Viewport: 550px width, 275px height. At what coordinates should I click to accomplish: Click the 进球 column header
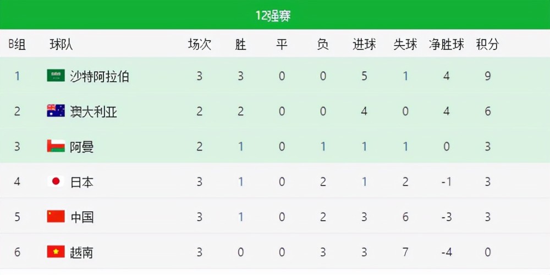(x=364, y=44)
